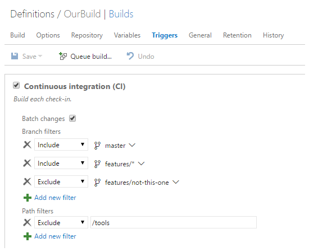The width and height of the screenshot is (309, 252).
Task: Remove the features/* branch filter with X
Action: 27,163
